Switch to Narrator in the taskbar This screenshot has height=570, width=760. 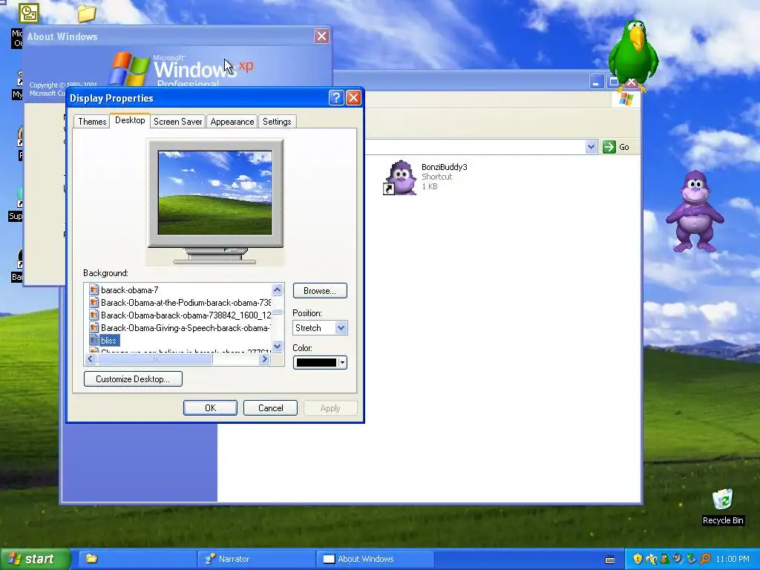point(256,559)
